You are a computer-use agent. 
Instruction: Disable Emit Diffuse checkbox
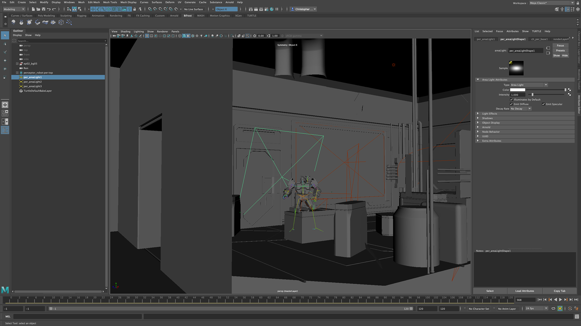(x=511, y=104)
